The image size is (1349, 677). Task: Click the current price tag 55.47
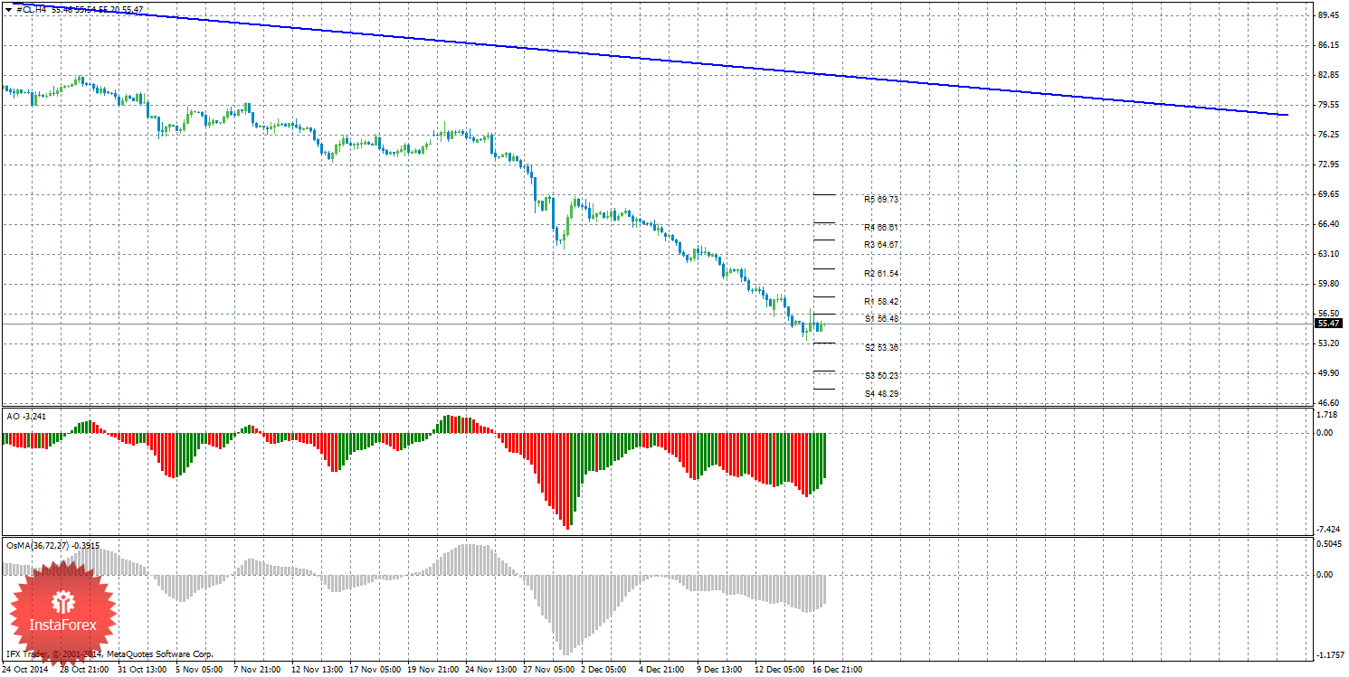1328,324
